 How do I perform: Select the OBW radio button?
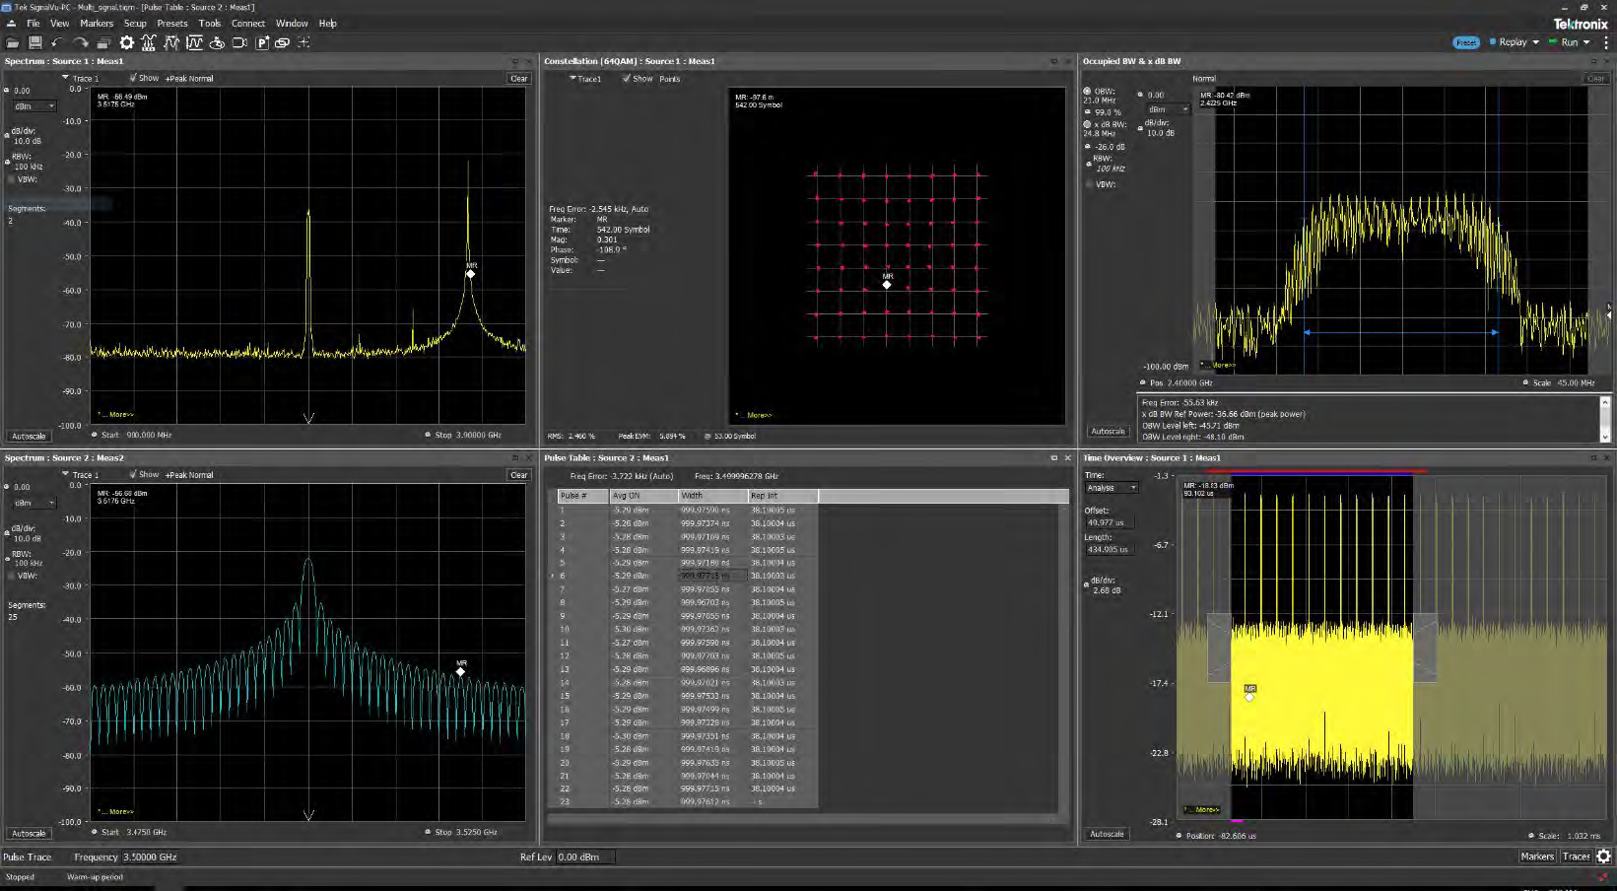pos(1088,91)
